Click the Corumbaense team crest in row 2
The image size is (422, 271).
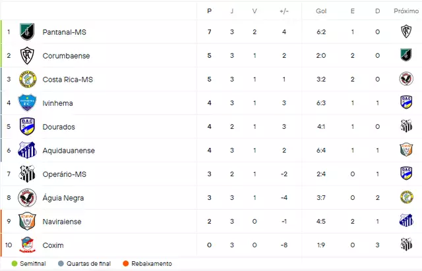point(27,56)
